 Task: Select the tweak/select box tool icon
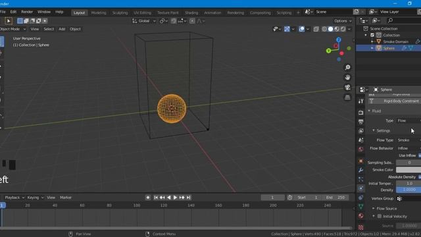9,20
